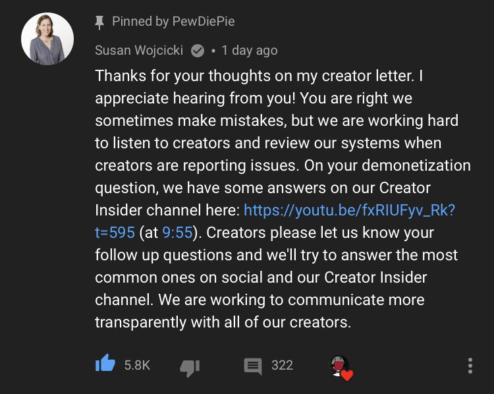Click the 1 day ago timestamp

pos(250,51)
